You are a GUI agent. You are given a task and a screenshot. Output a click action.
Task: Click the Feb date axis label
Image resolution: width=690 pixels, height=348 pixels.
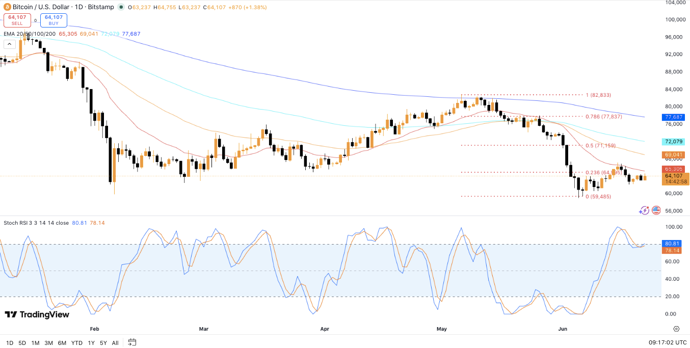tap(94, 329)
